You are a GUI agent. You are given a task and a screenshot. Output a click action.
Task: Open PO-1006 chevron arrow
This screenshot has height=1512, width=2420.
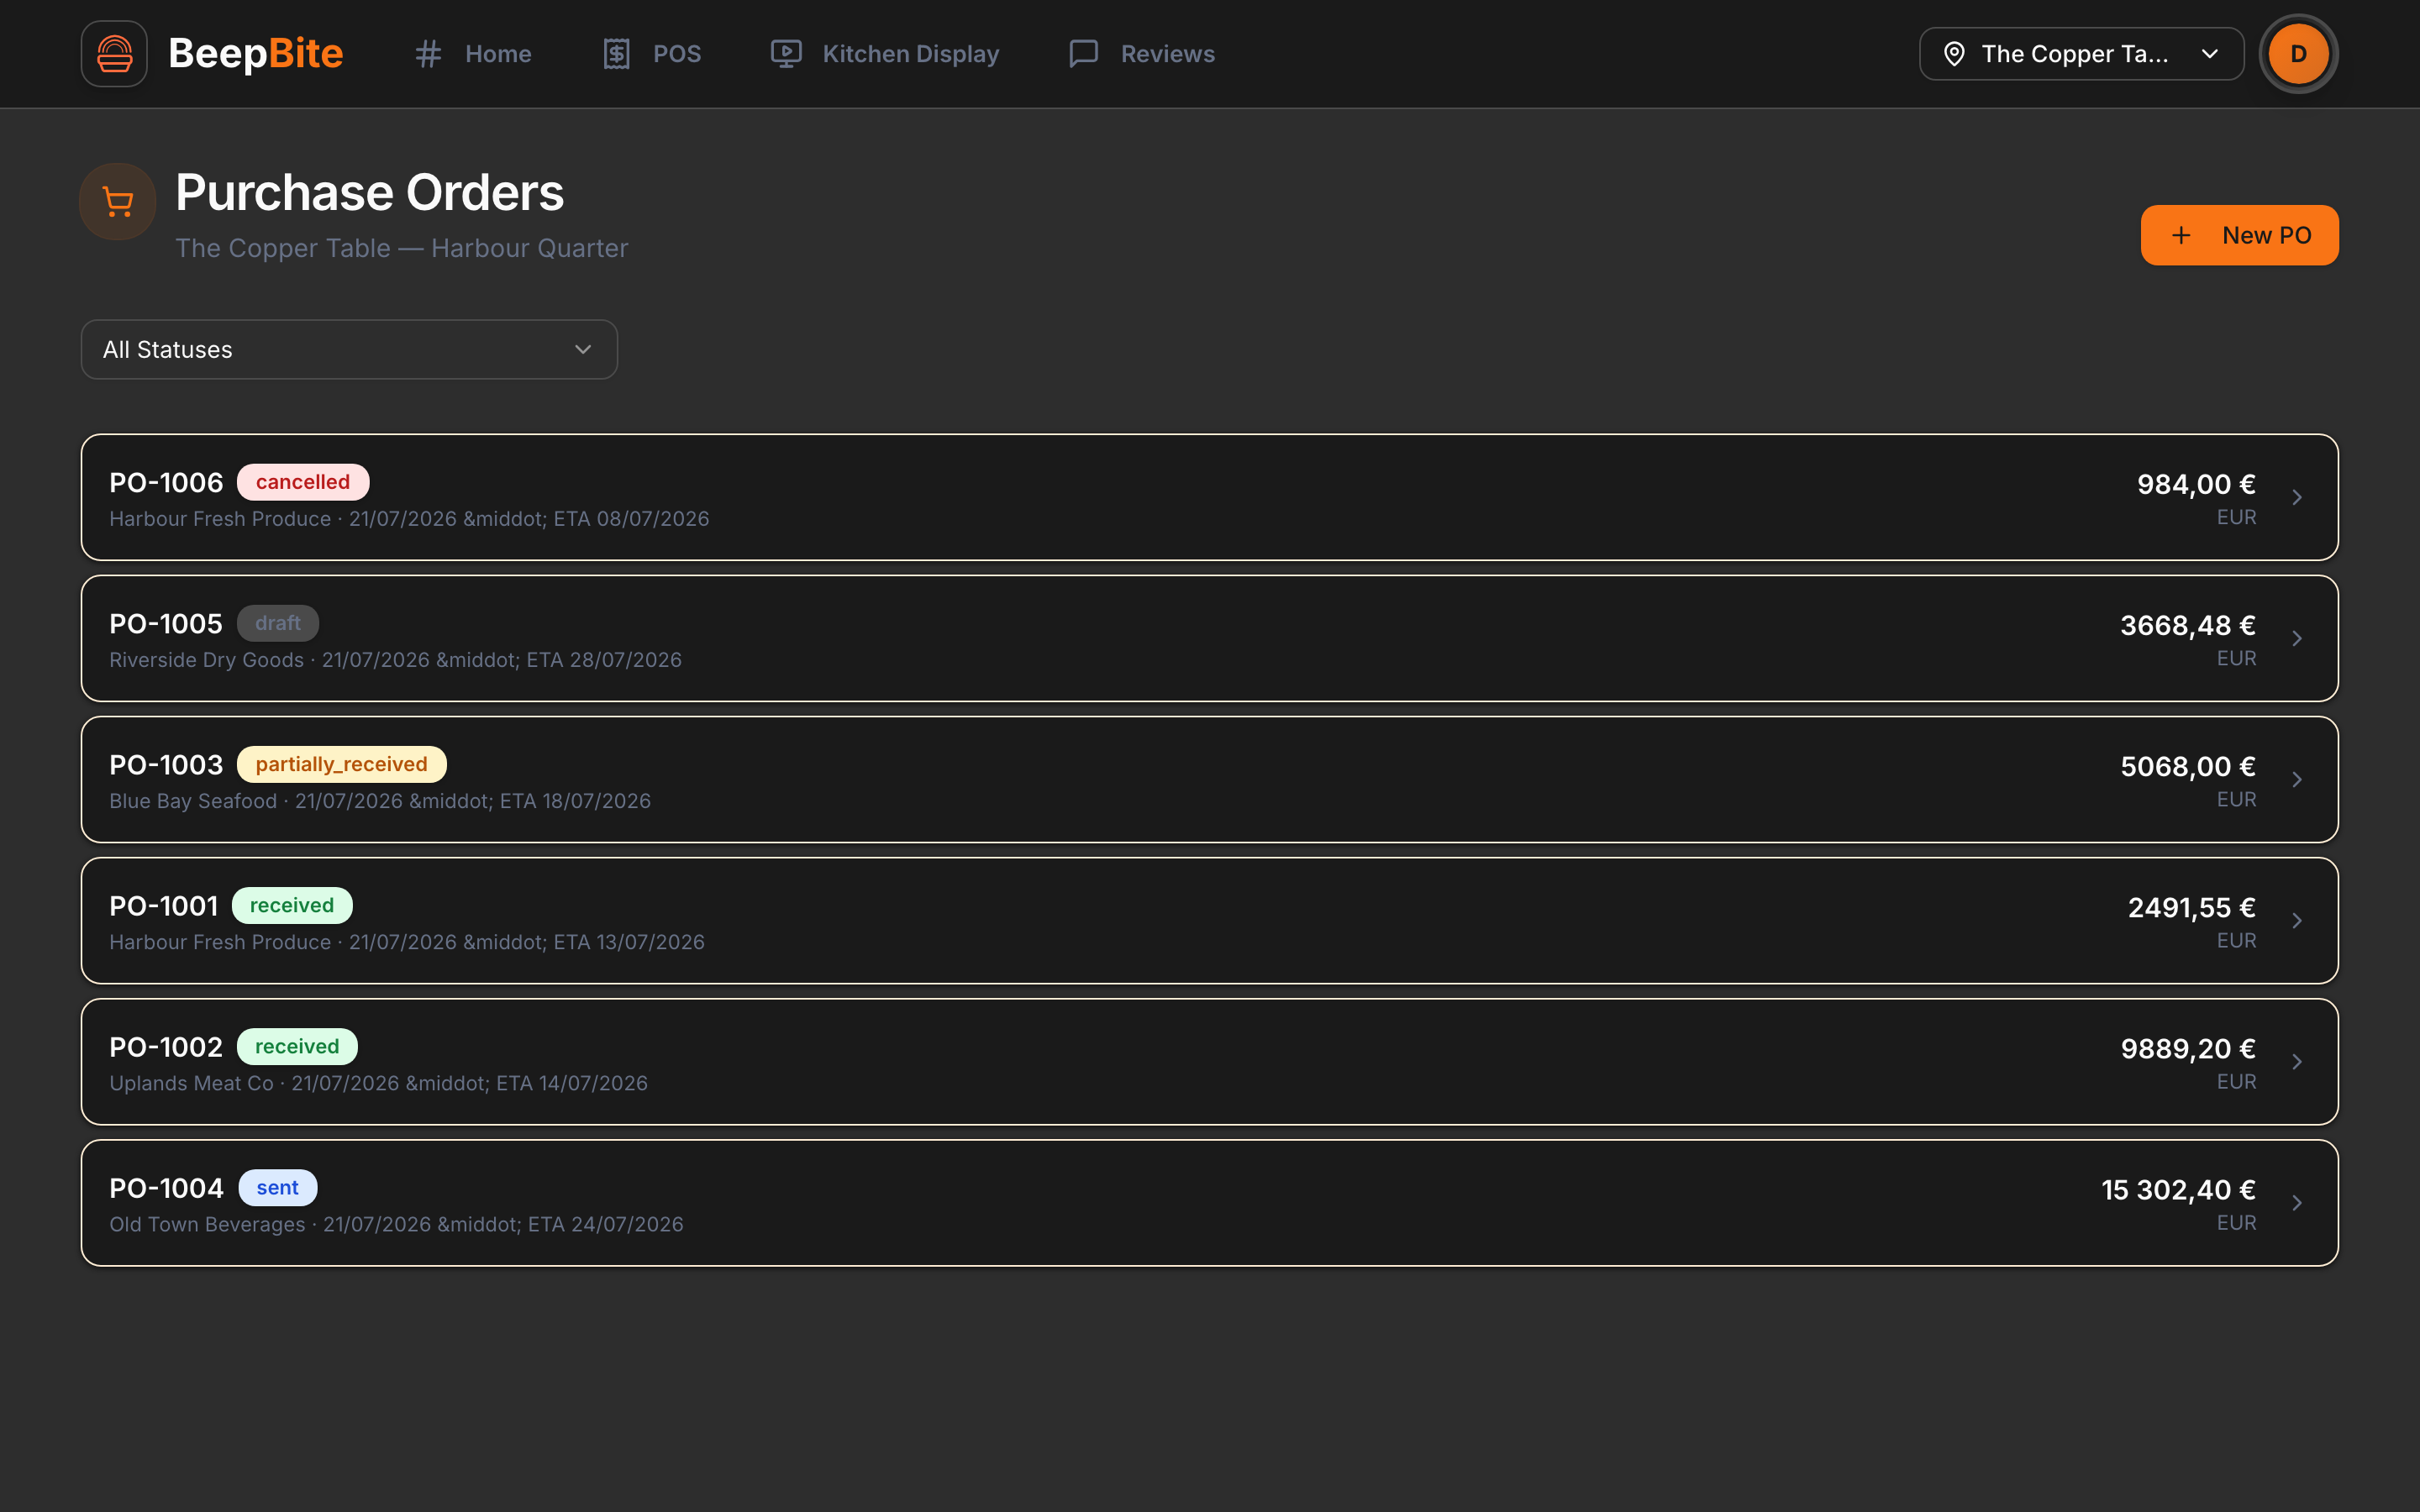point(2297,497)
